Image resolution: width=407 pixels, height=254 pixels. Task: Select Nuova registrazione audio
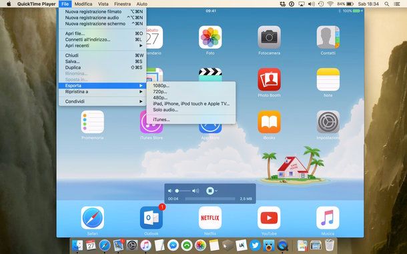click(102, 17)
